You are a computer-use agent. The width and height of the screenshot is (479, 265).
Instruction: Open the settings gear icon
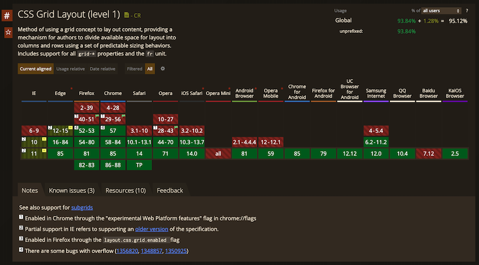click(x=163, y=69)
